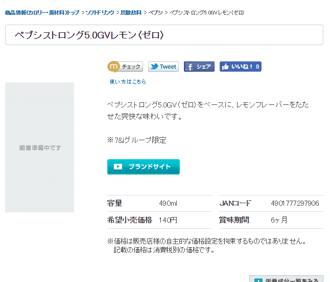Click the Facebook シェア button
This screenshot has height=282, width=330.
[199, 67]
